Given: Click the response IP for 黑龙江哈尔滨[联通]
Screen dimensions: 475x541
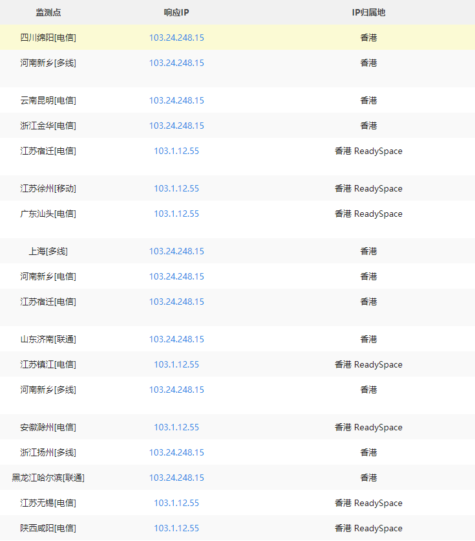Looking at the screenshot, I should [176, 478].
